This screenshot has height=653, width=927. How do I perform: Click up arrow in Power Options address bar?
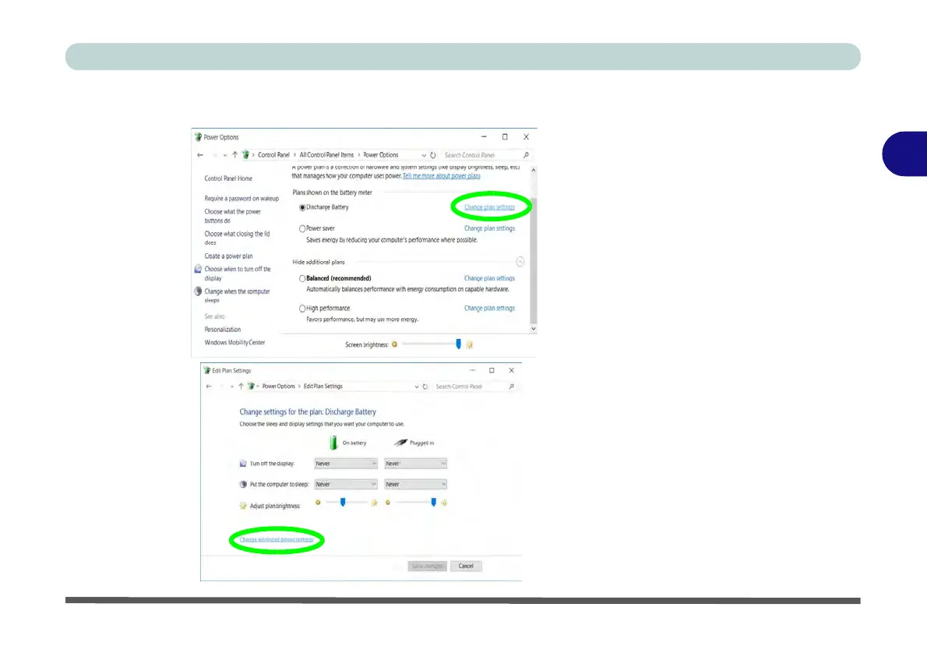click(x=234, y=155)
